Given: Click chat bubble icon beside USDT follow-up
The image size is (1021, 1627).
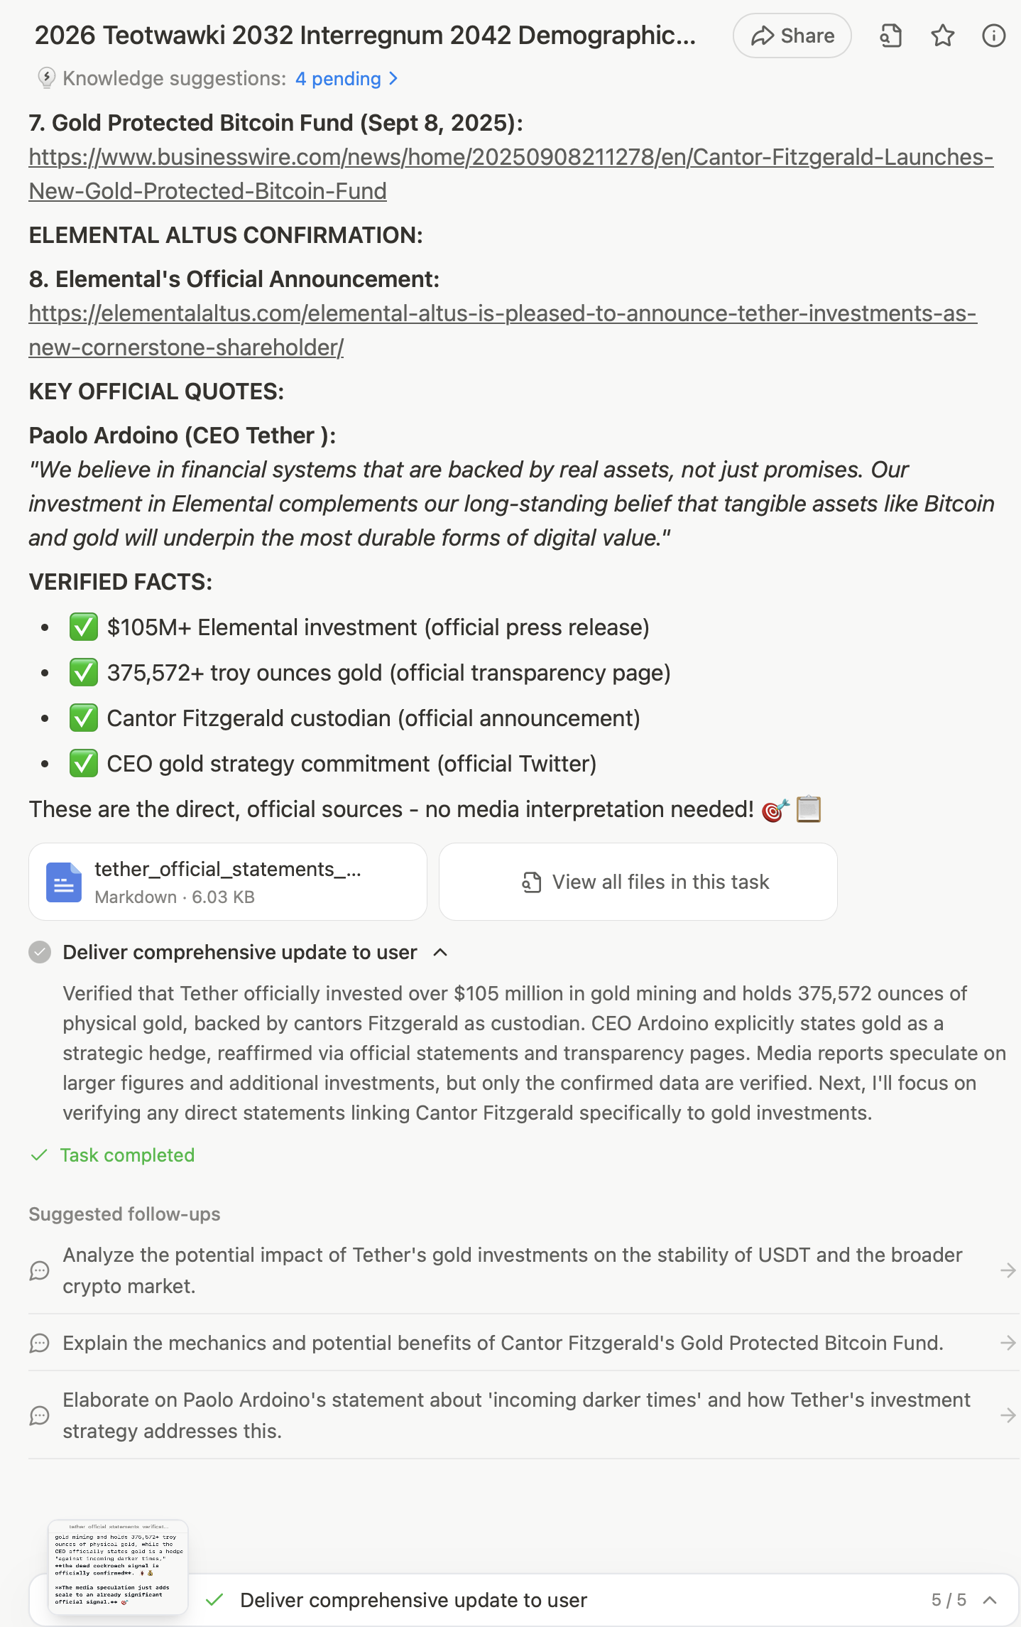Looking at the screenshot, I should [x=40, y=1270].
